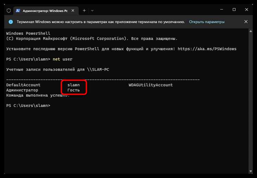Click the 'Windows PowerShell' header line
The image size is (257, 178).
28,33
